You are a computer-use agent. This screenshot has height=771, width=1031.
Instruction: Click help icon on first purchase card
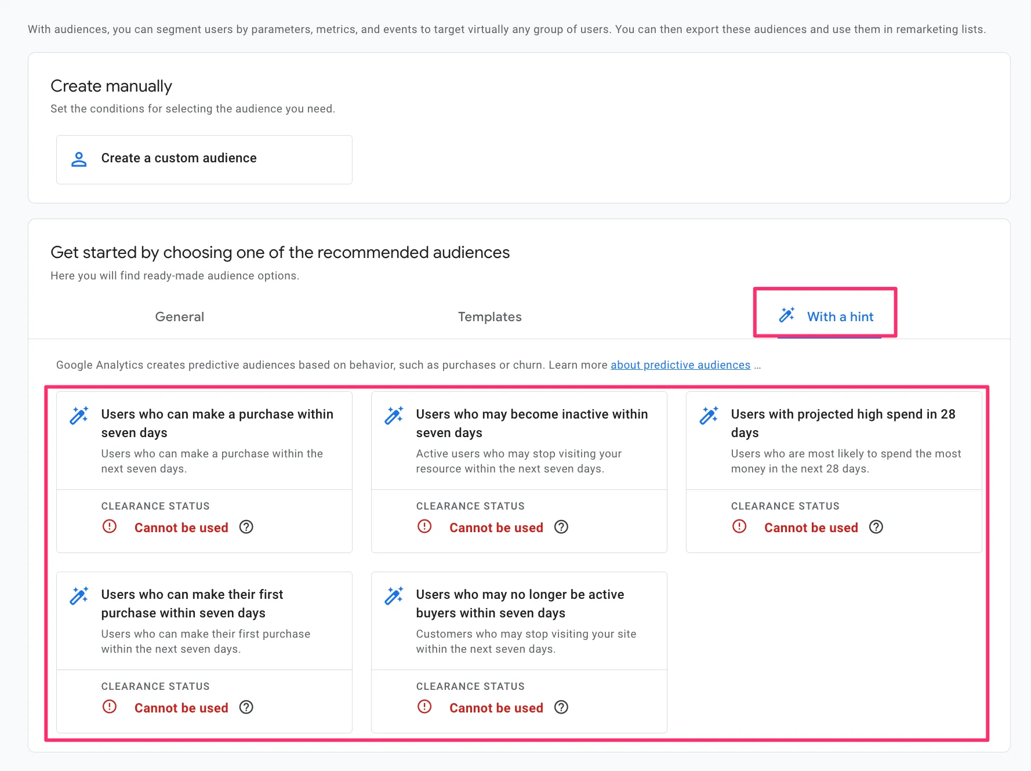point(246,707)
